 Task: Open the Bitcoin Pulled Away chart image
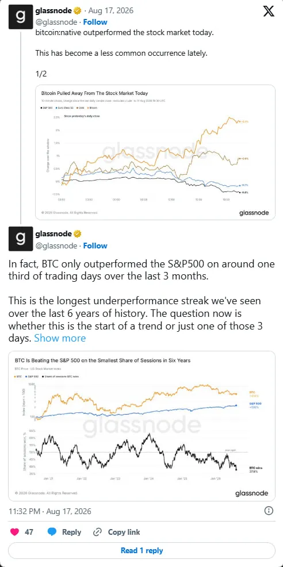(x=155, y=152)
